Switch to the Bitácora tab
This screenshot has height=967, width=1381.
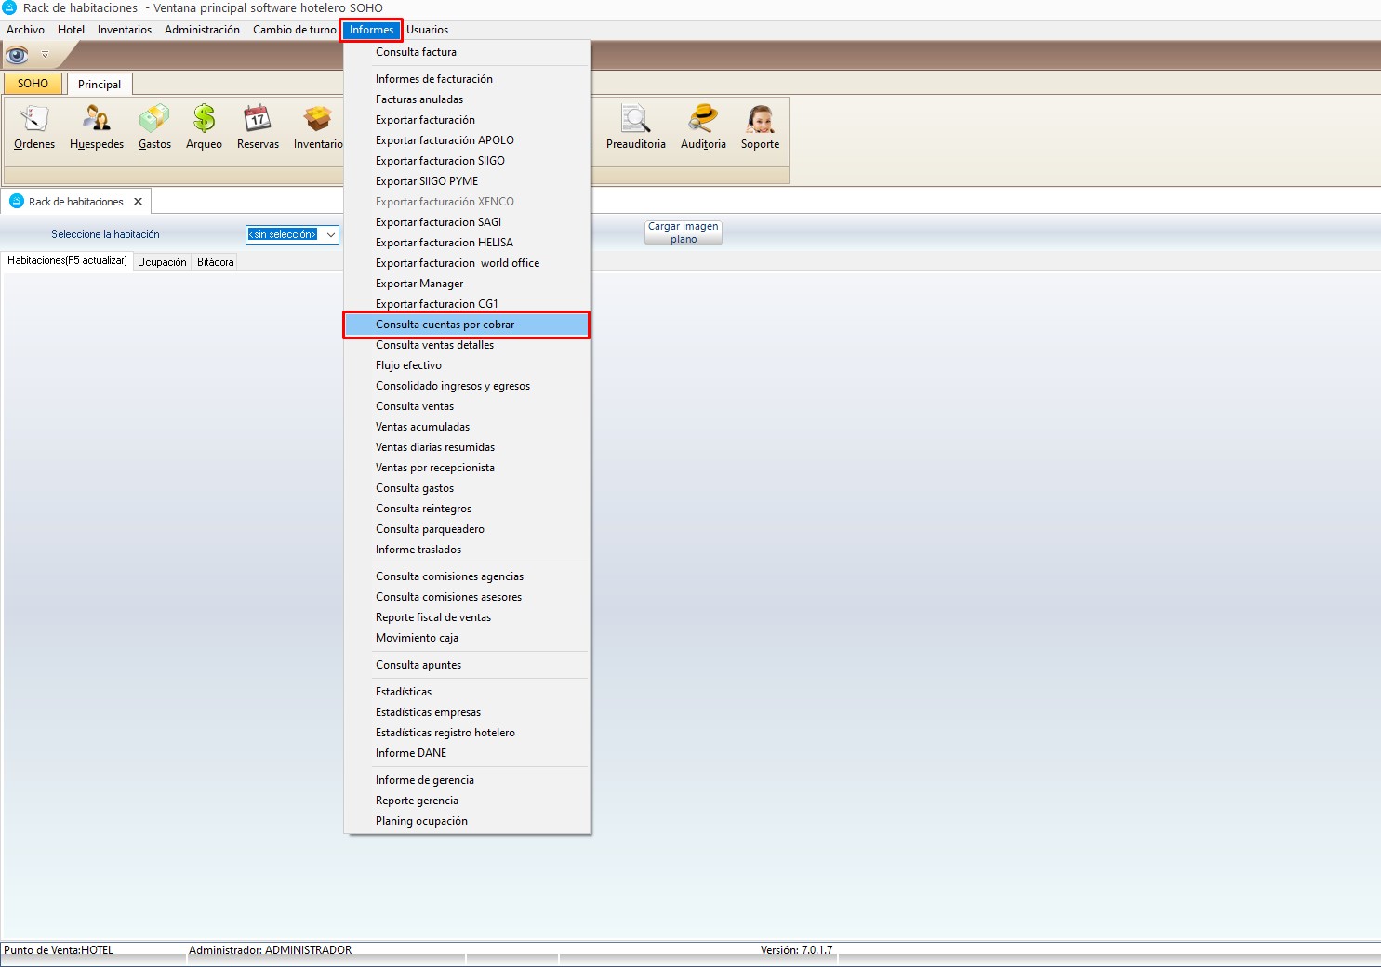(x=215, y=262)
